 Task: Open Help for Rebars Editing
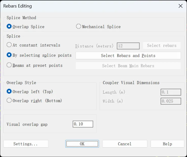[167, 144]
